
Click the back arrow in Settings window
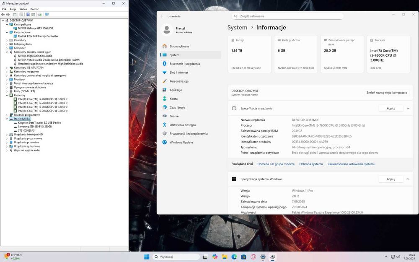(x=162, y=16)
